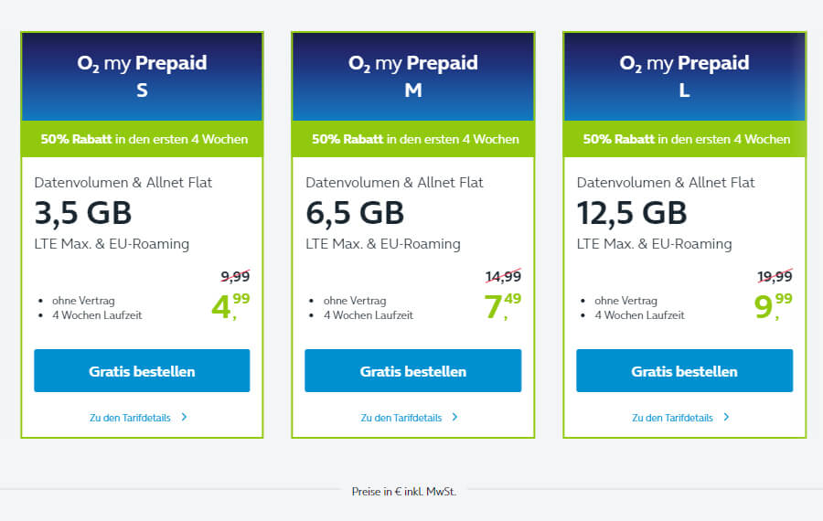Click Gratis bestellen for Prepaid S
The image size is (823, 521).
(x=142, y=371)
